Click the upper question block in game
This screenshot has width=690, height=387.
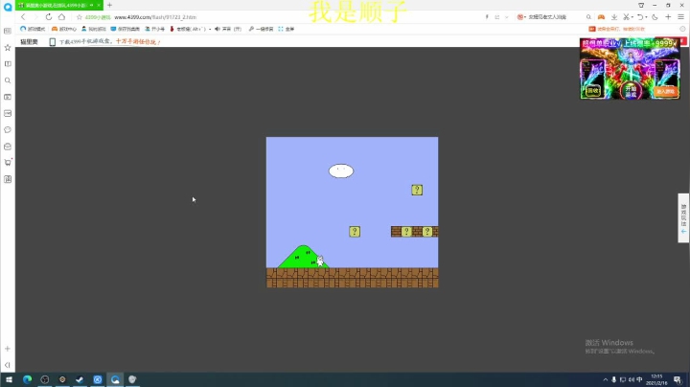pos(417,190)
